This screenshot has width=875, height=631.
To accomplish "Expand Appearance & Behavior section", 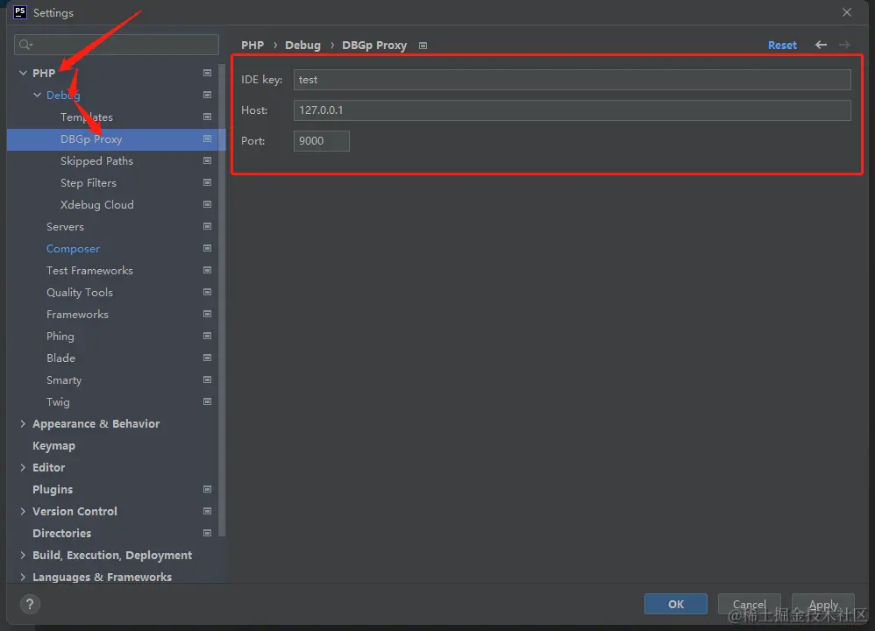I will (23, 423).
